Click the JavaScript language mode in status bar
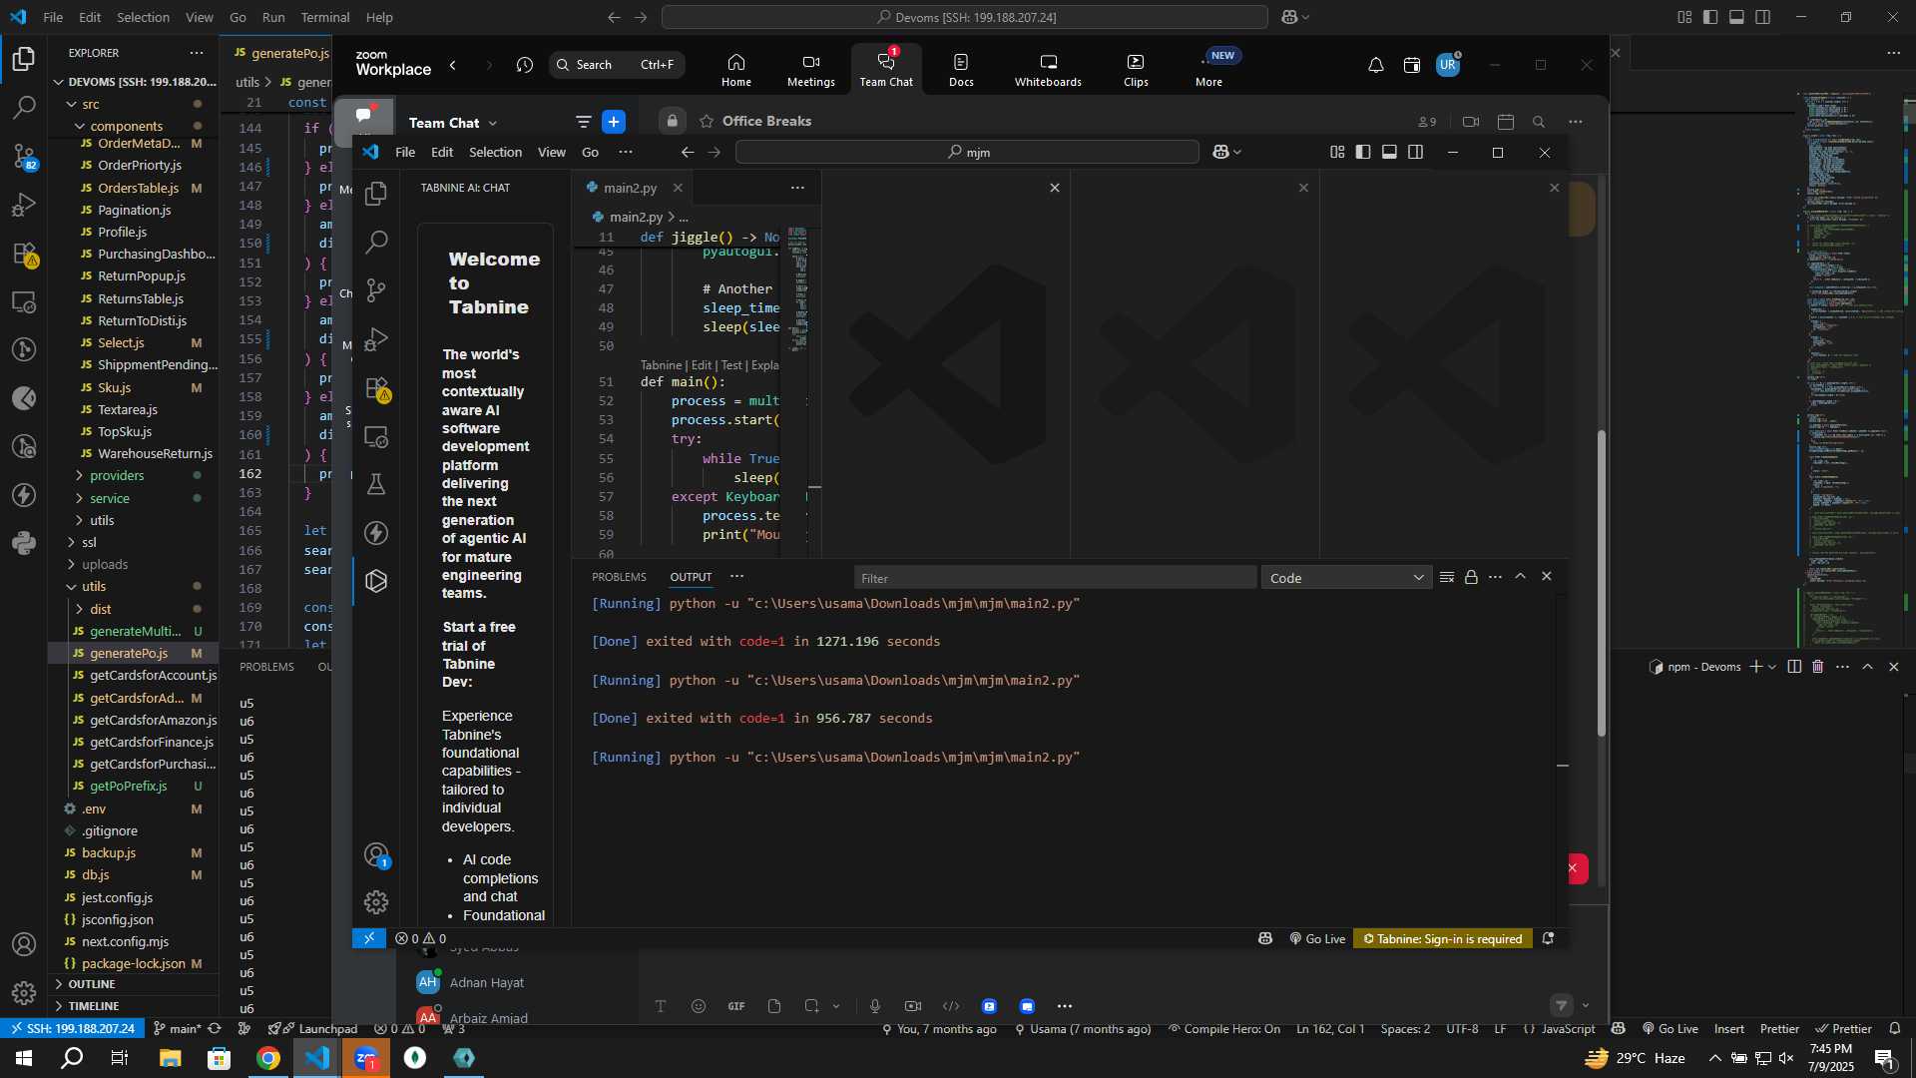Screen dimensions: 1916x1078 (x=1569, y=1029)
